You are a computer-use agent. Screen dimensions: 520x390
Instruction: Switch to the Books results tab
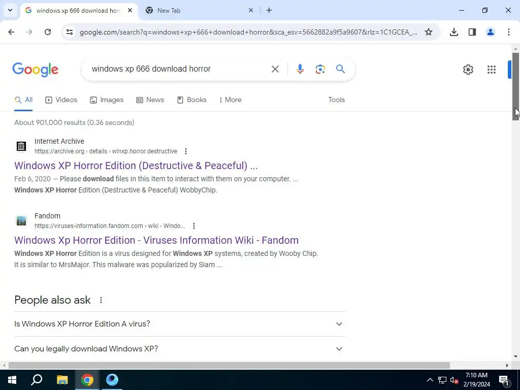(x=192, y=100)
